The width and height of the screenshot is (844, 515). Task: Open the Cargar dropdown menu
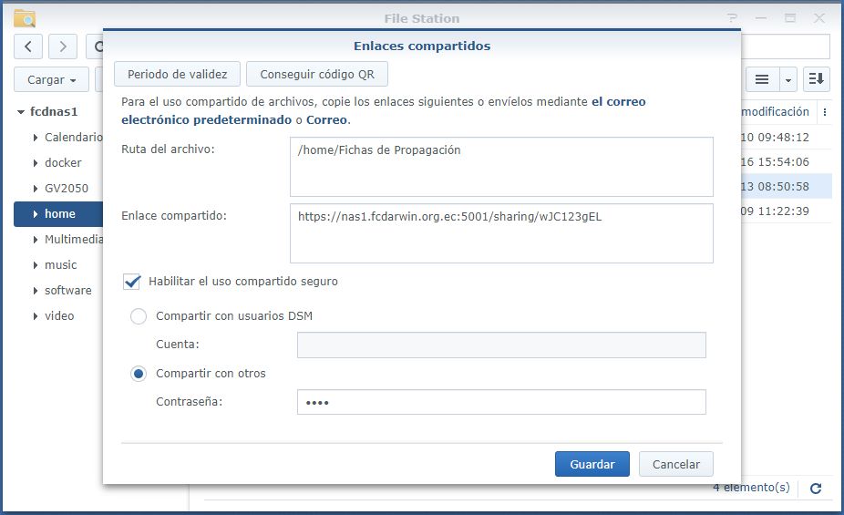[51, 80]
